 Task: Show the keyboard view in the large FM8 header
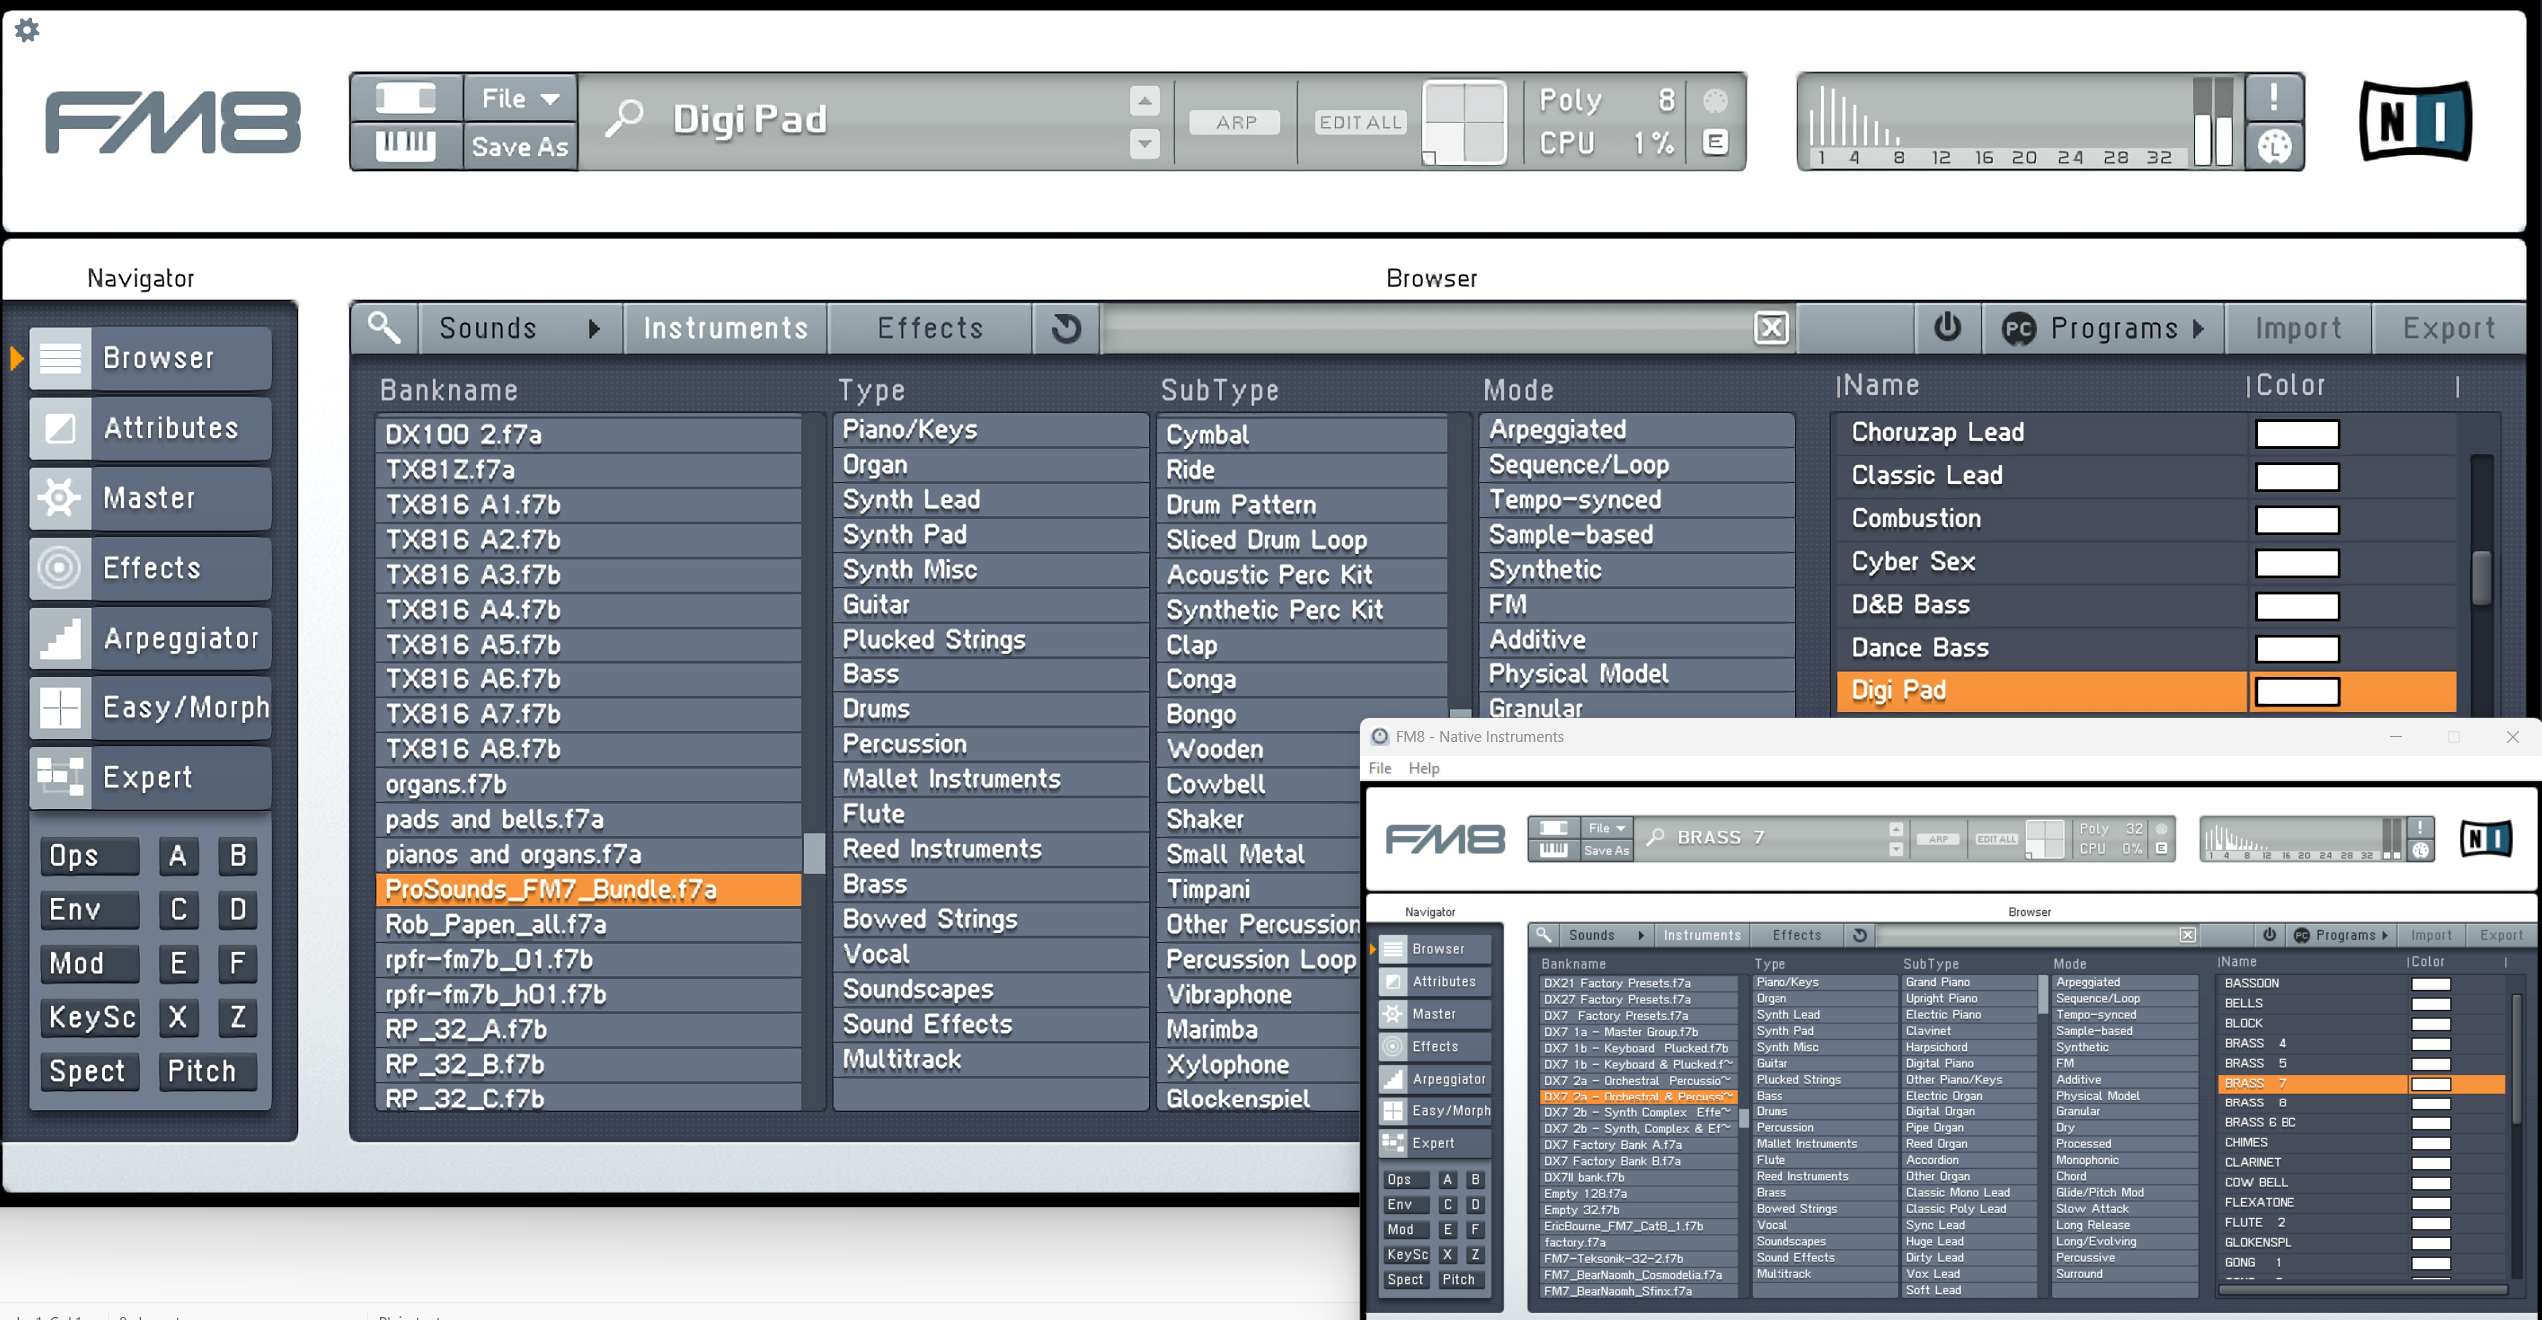click(406, 146)
